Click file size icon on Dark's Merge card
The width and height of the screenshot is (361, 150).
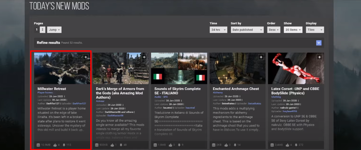pos(97,145)
